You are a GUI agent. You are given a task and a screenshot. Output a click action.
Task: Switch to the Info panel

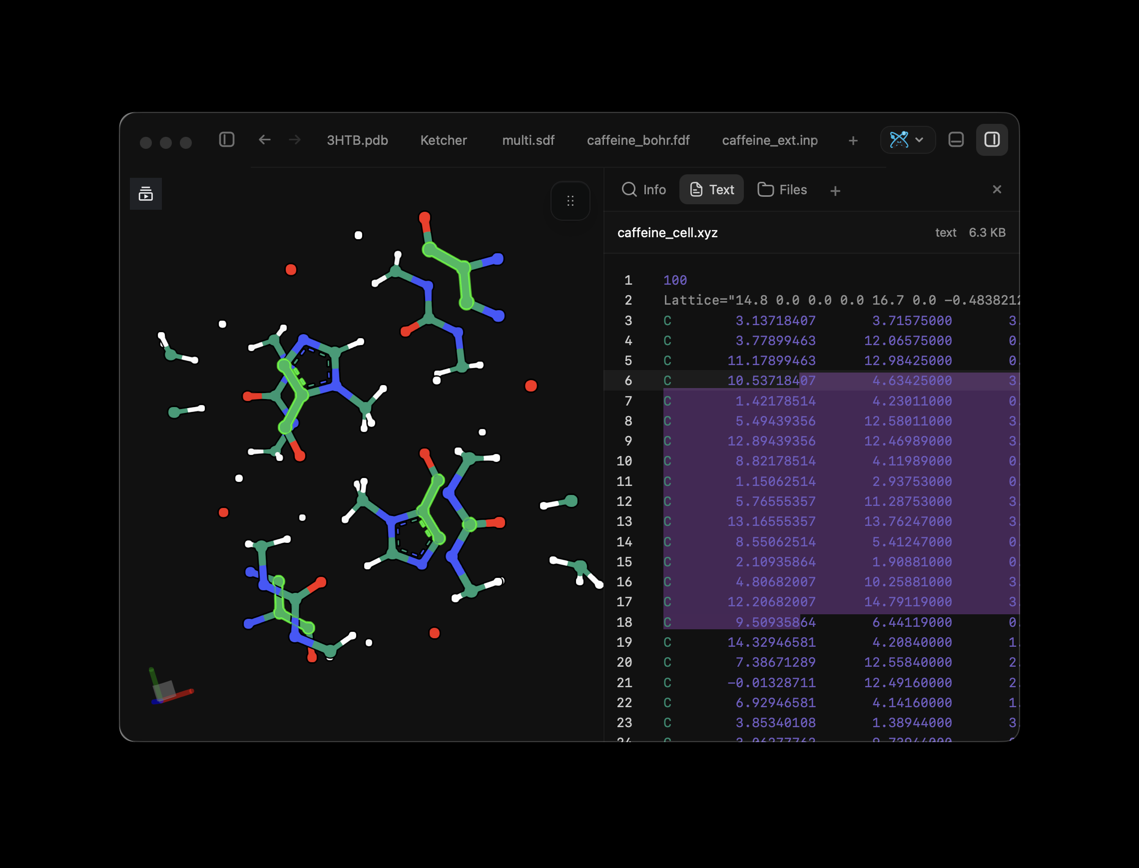tap(644, 190)
